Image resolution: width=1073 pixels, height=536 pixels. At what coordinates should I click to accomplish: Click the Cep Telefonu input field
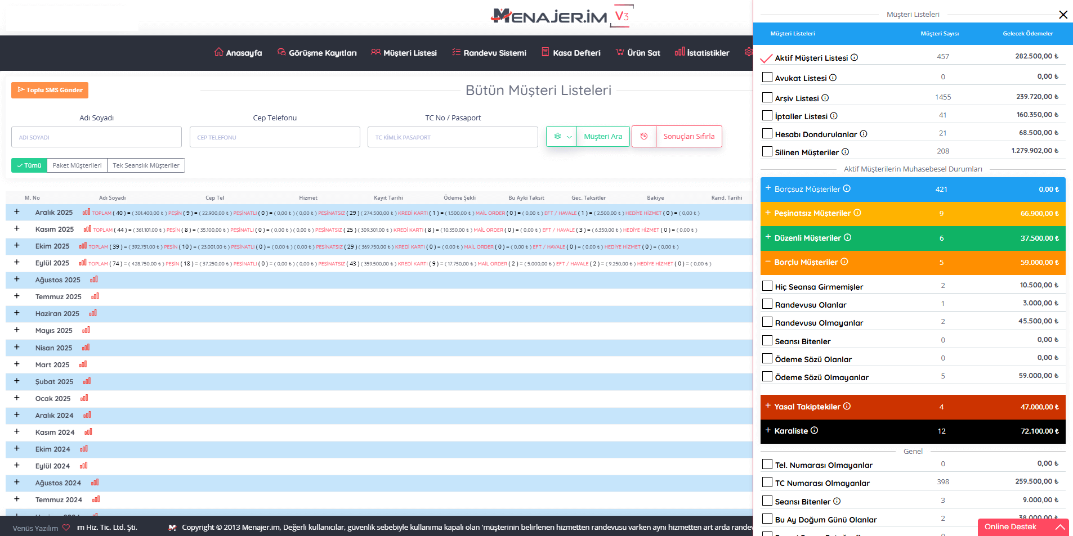275,137
